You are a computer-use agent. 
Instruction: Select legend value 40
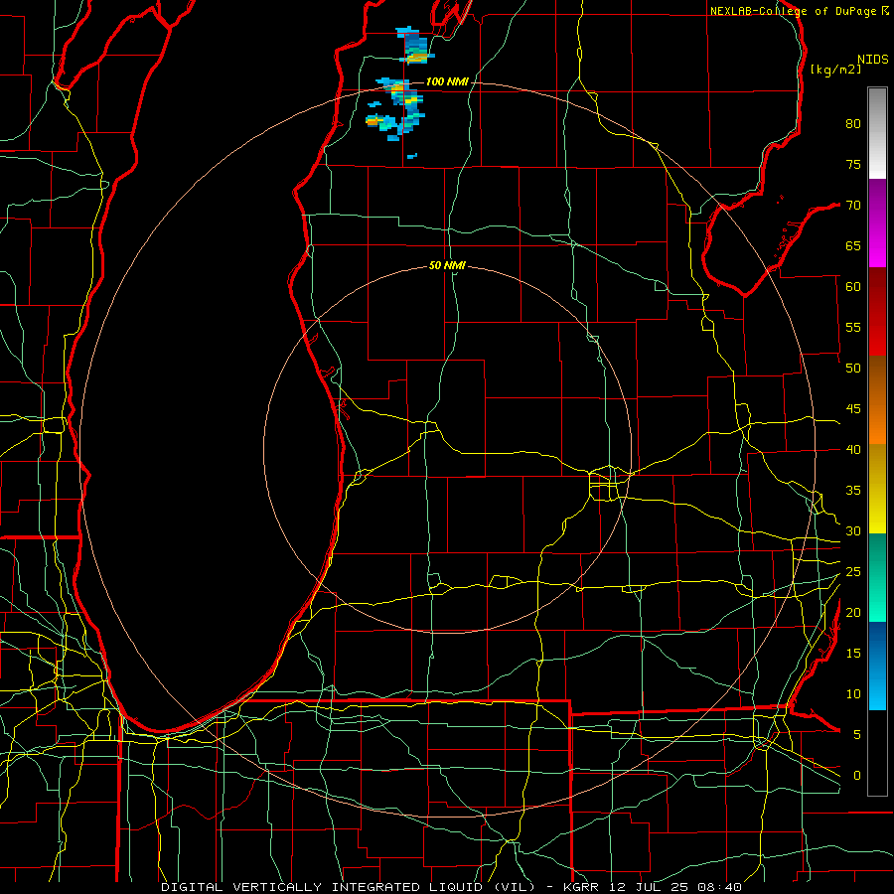(853, 449)
